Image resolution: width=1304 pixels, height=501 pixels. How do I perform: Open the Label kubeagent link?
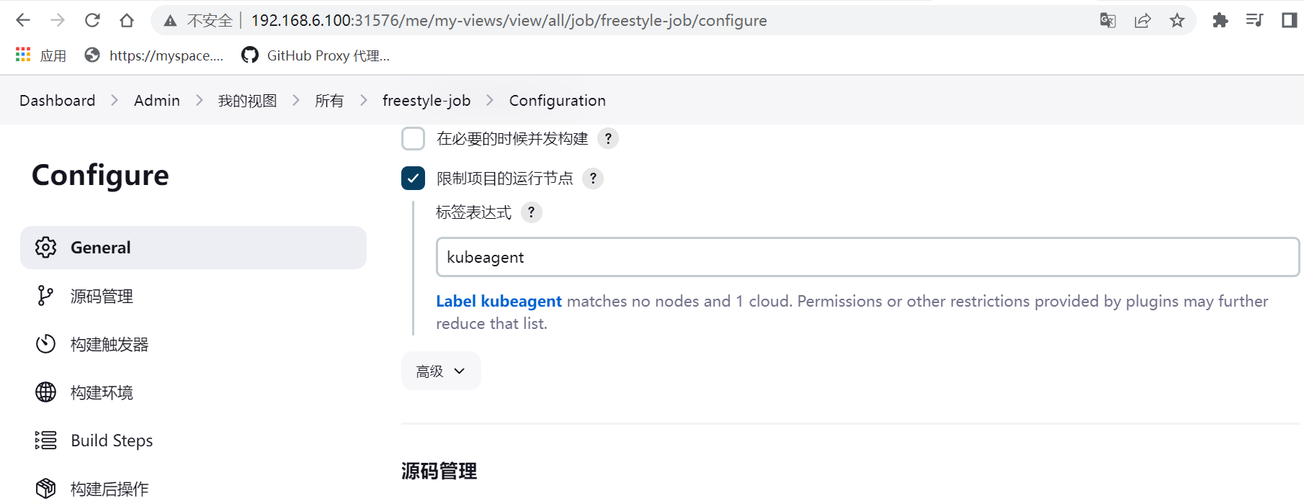(499, 301)
